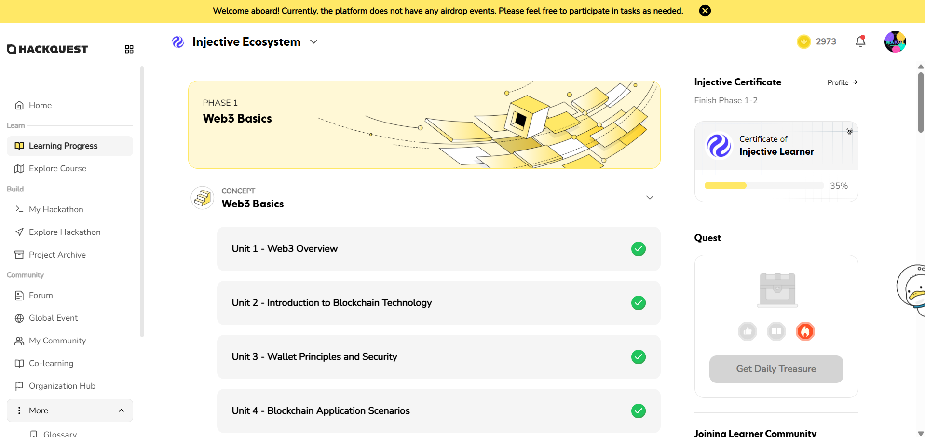Click the thumbs-up quest icon
Viewport: 925px width, 437px height.
[748, 331]
